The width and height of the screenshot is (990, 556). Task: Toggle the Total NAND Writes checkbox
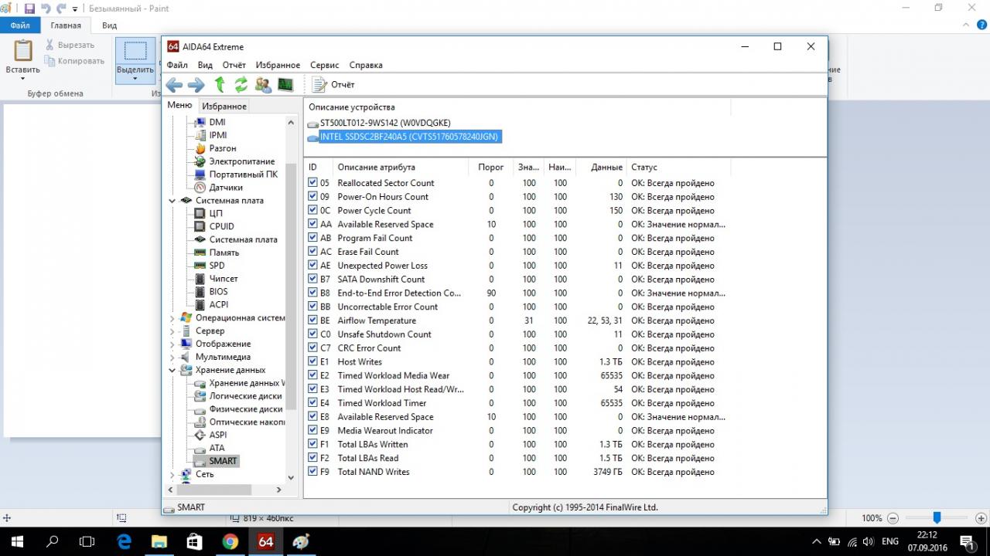coord(312,472)
